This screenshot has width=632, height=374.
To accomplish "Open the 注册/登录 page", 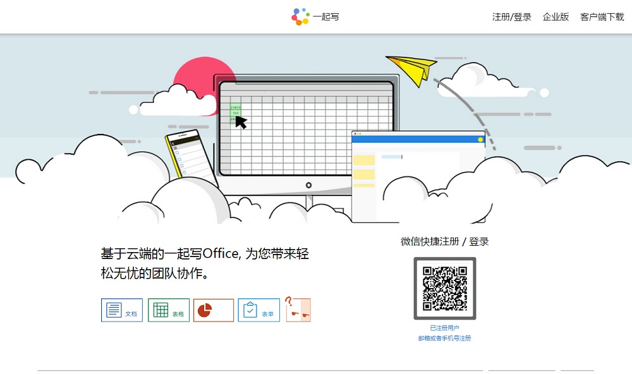I will [511, 17].
